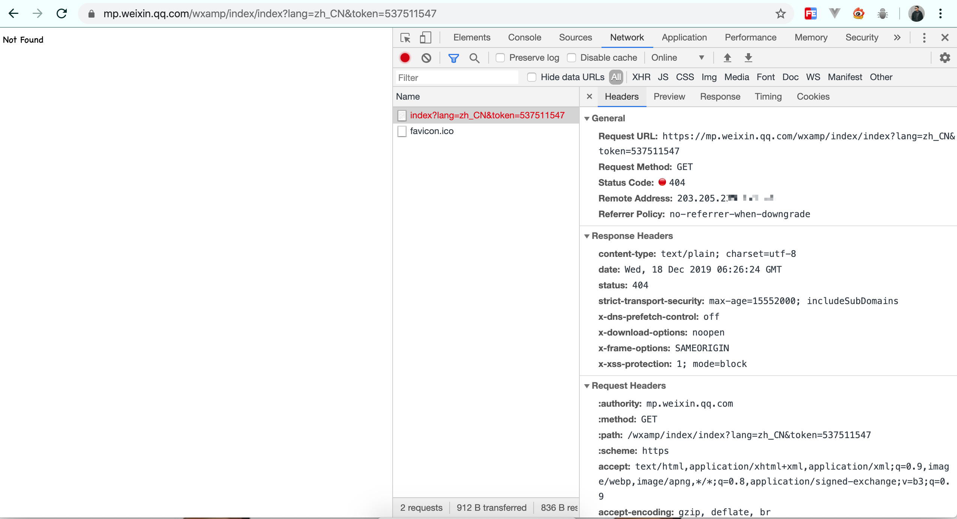
Task: Click the import HAR upload arrow
Action: [727, 58]
